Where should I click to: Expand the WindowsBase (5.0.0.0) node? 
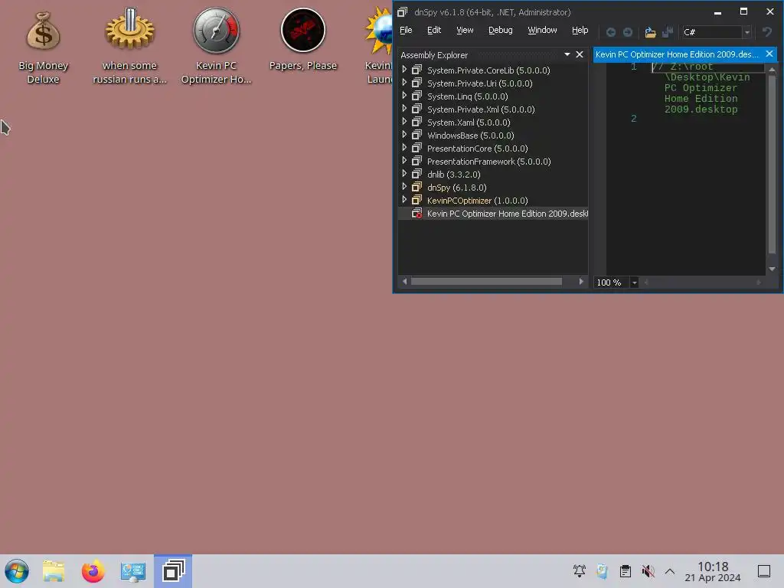pos(404,135)
